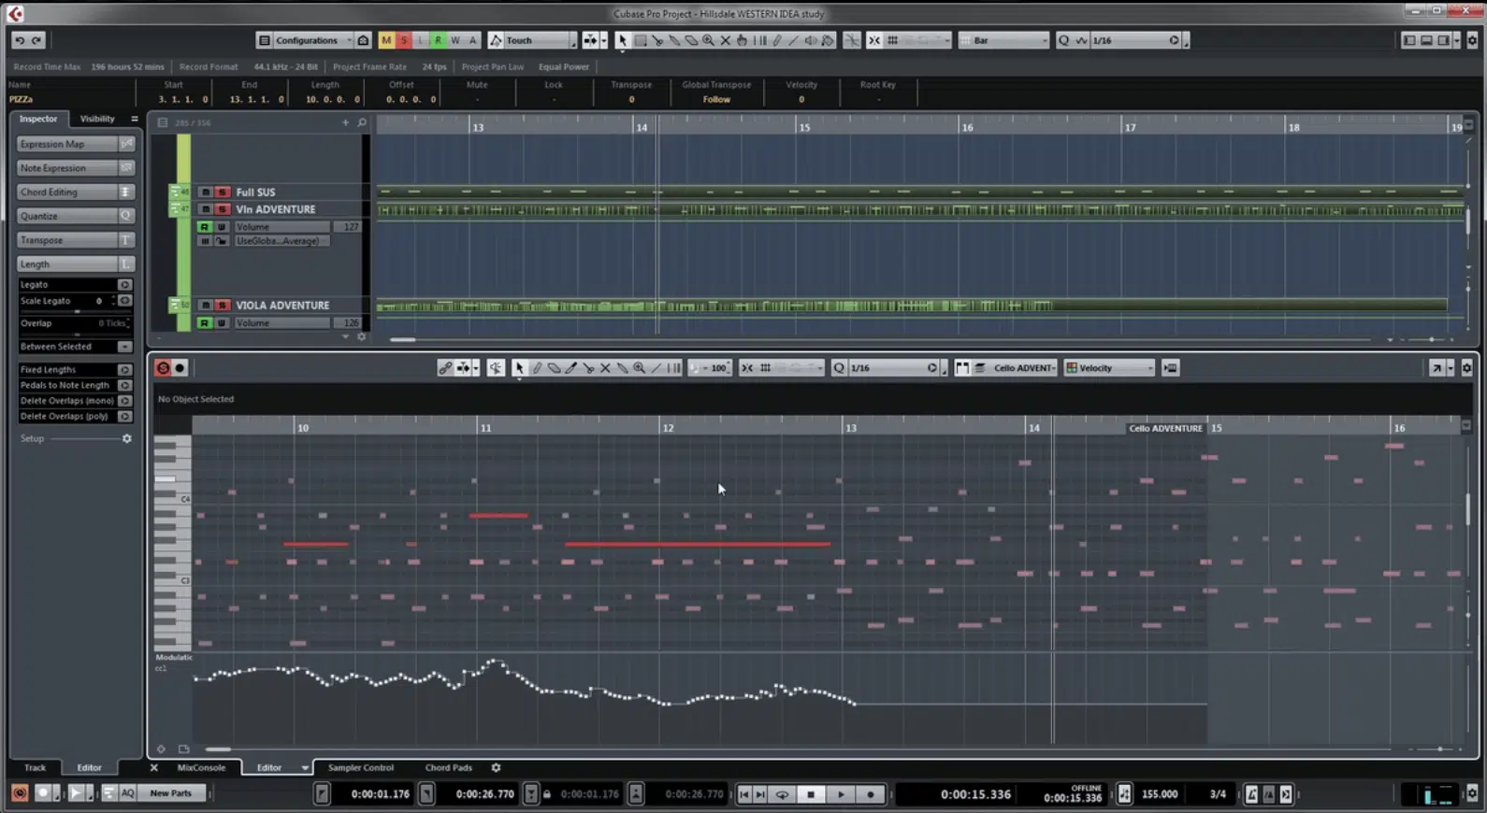The height and width of the screenshot is (813, 1487).
Task: Click the tempo value 155.000
Action: coord(1160,794)
